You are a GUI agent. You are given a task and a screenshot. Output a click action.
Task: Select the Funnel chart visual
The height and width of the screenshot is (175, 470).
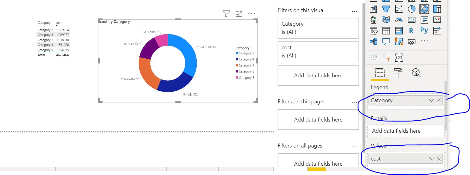point(386,9)
